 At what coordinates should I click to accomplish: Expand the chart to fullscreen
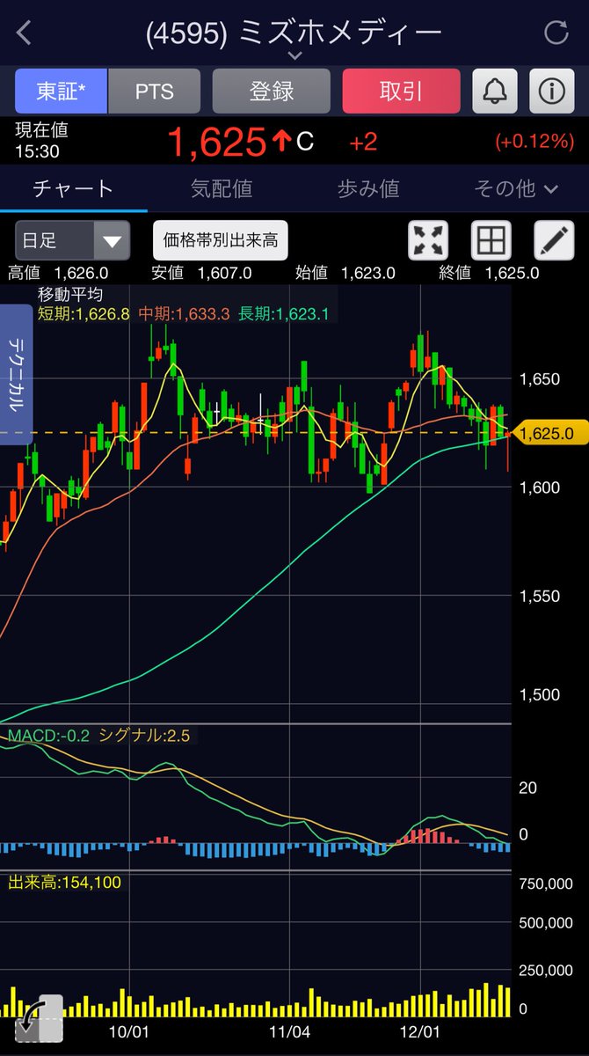[x=428, y=239]
